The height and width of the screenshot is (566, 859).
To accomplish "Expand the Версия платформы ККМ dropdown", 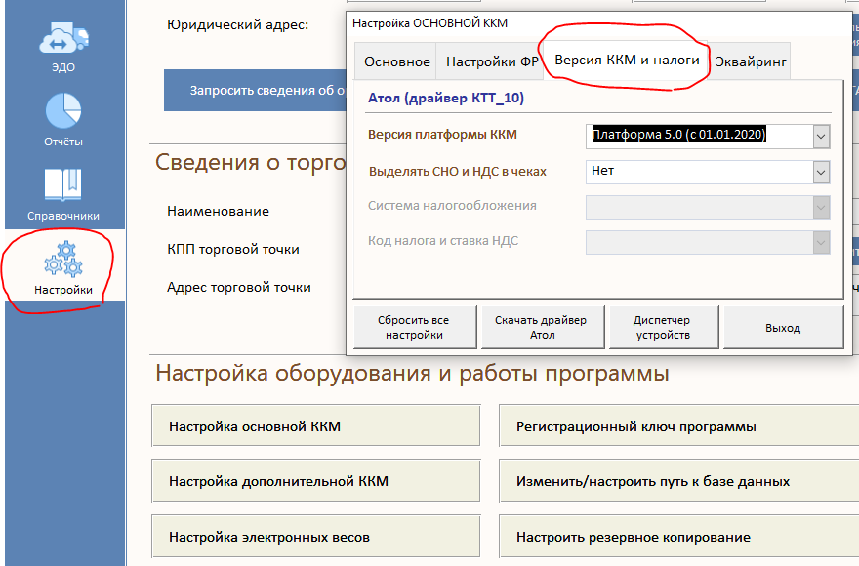I will 820,136.
